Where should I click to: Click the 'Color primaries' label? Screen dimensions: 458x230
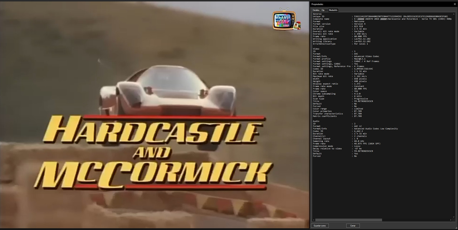coord(322,111)
